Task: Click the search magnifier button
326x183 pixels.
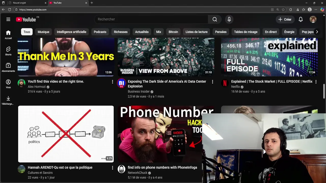Action: (215, 19)
